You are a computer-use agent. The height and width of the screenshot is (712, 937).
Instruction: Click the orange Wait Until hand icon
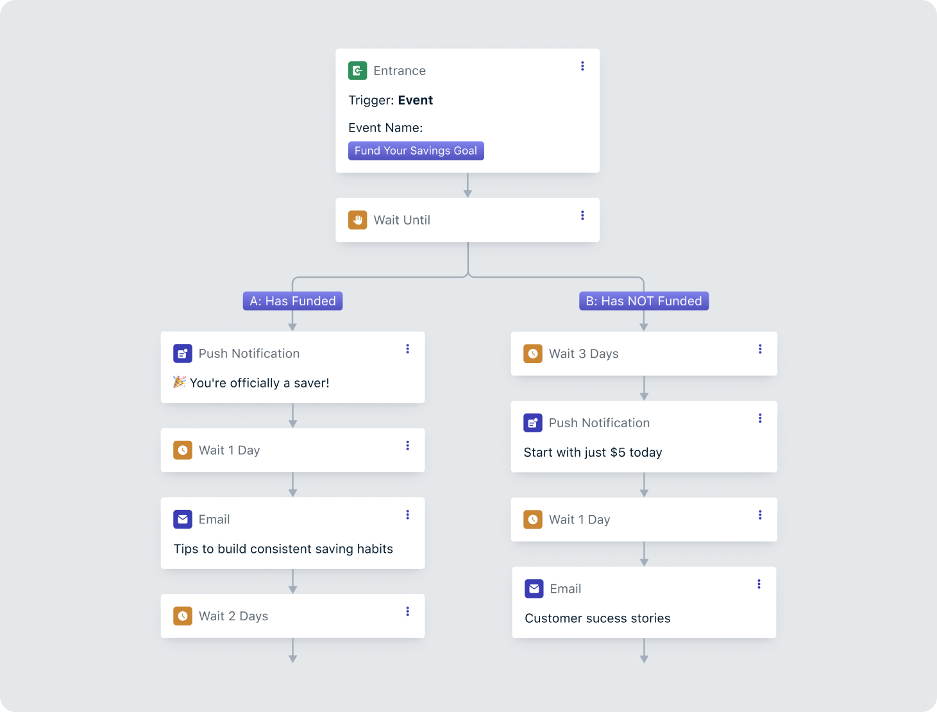point(357,220)
